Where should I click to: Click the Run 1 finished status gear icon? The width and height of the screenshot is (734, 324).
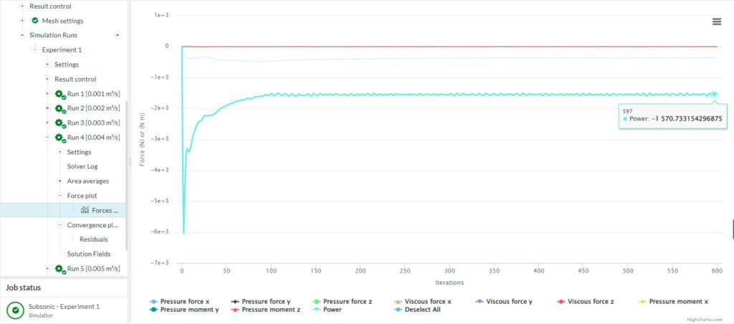[x=60, y=94]
